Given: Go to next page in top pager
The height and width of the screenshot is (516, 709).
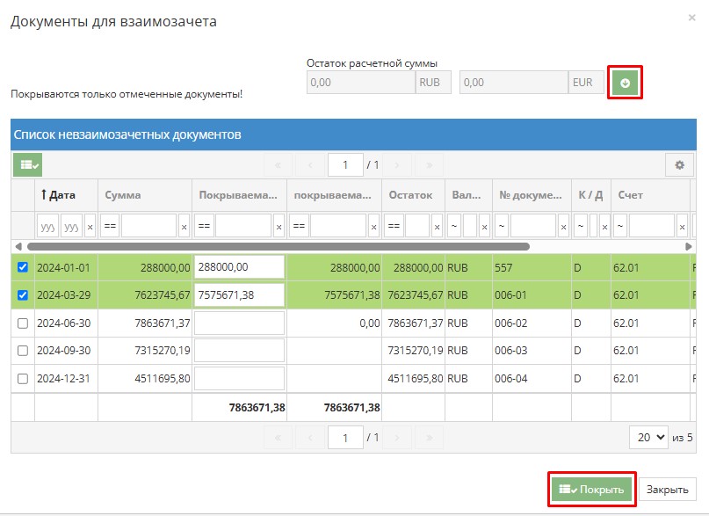Looking at the screenshot, I should [397, 164].
